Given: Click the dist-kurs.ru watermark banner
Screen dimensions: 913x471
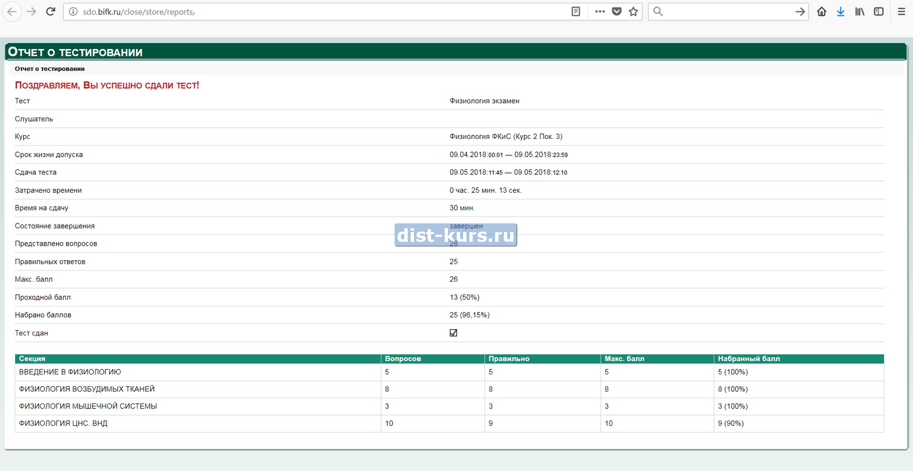Looking at the screenshot, I should click(455, 235).
